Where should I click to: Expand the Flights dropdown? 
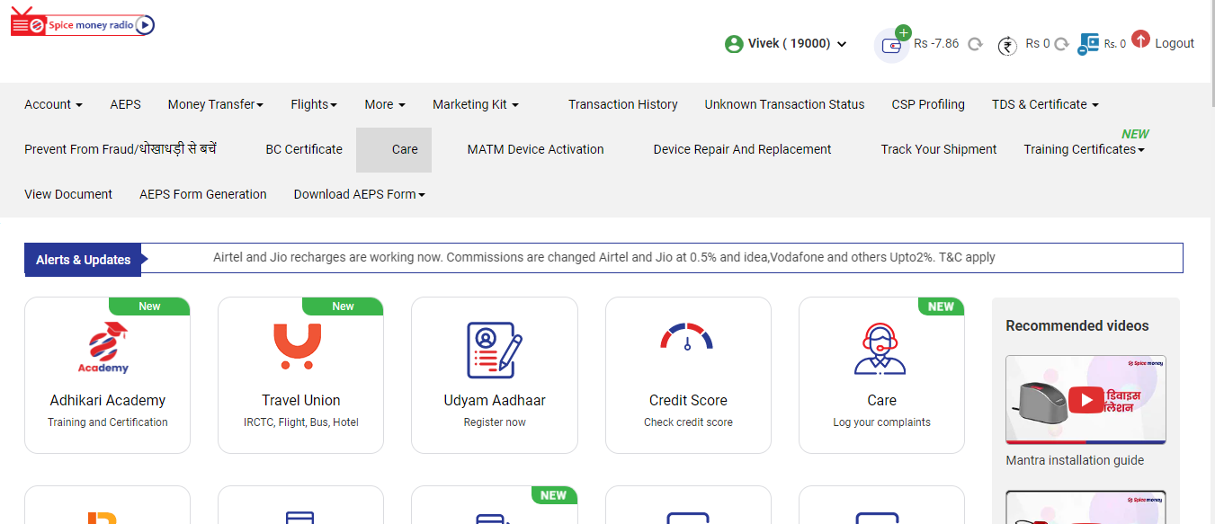314,104
